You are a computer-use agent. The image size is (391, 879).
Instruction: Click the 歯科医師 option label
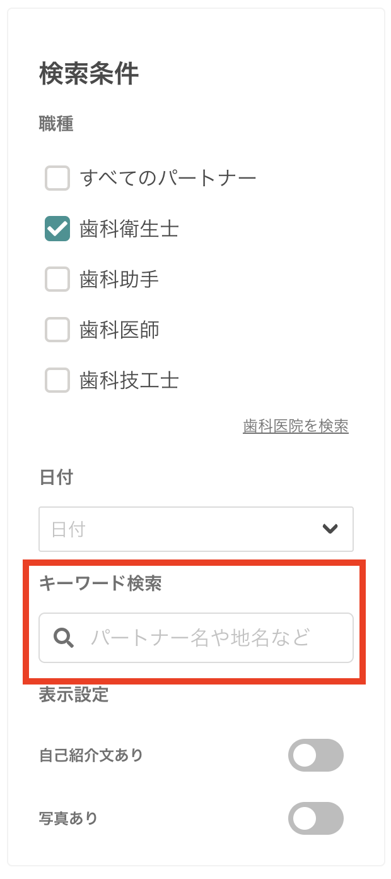(x=119, y=330)
